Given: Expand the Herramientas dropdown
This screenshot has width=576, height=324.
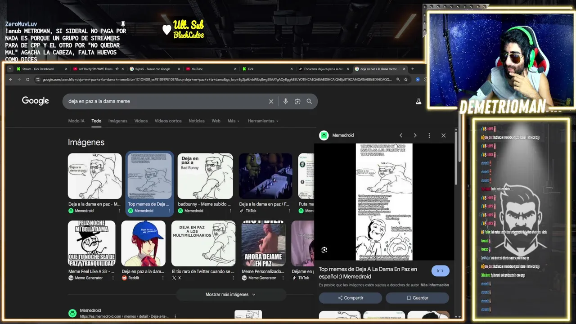Looking at the screenshot, I should pos(263,121).
